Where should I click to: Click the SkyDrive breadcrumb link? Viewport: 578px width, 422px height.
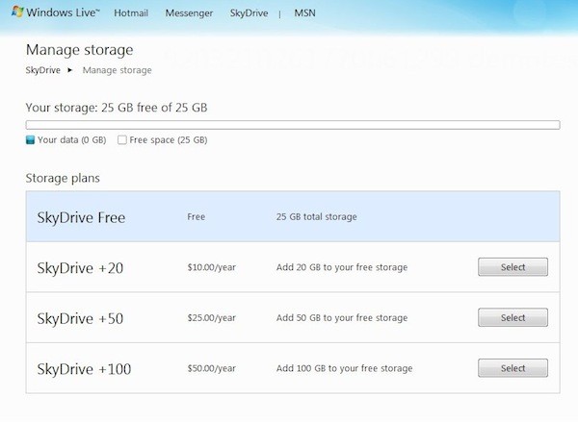tap(42, 70)
